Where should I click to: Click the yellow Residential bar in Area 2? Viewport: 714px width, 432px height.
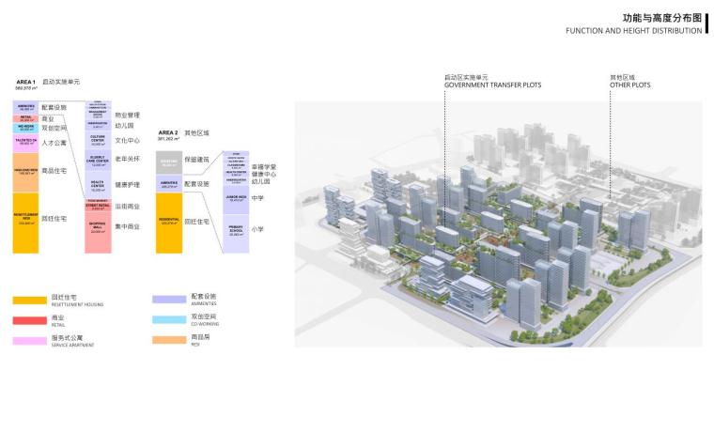(x=169, y=222)
